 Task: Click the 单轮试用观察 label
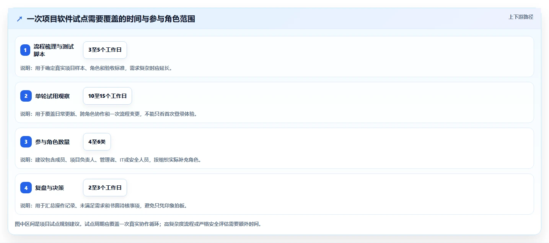click(52, 96)
